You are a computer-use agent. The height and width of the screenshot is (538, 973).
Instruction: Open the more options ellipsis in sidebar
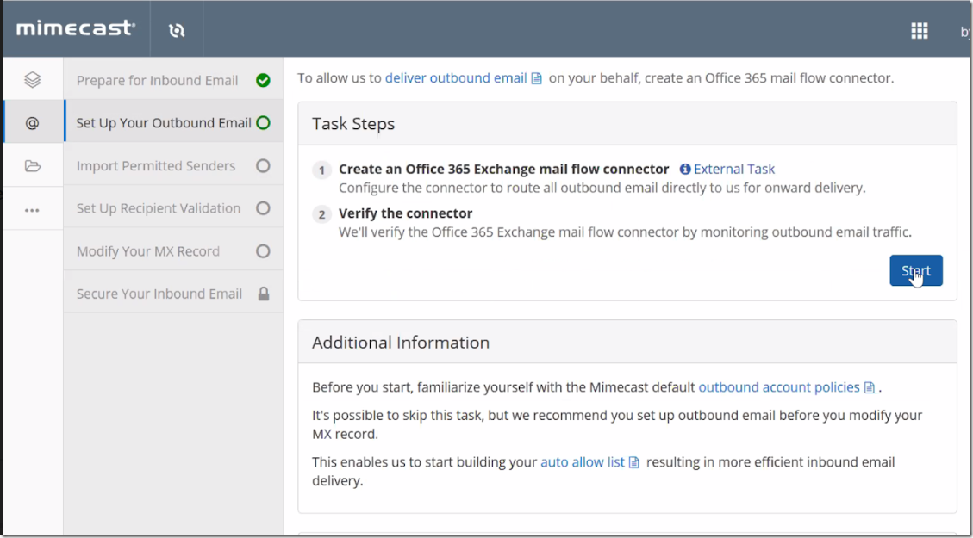coord(32,210)
